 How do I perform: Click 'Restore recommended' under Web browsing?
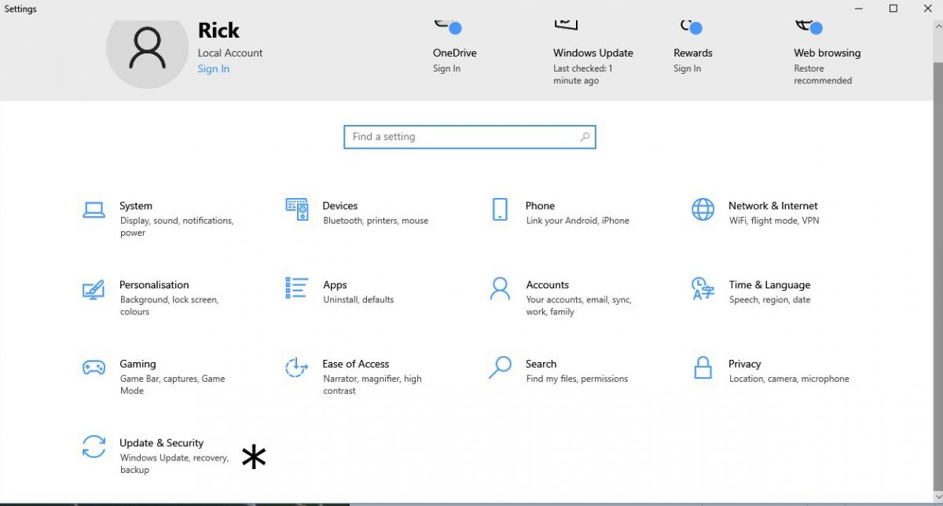tap(823, 75)
